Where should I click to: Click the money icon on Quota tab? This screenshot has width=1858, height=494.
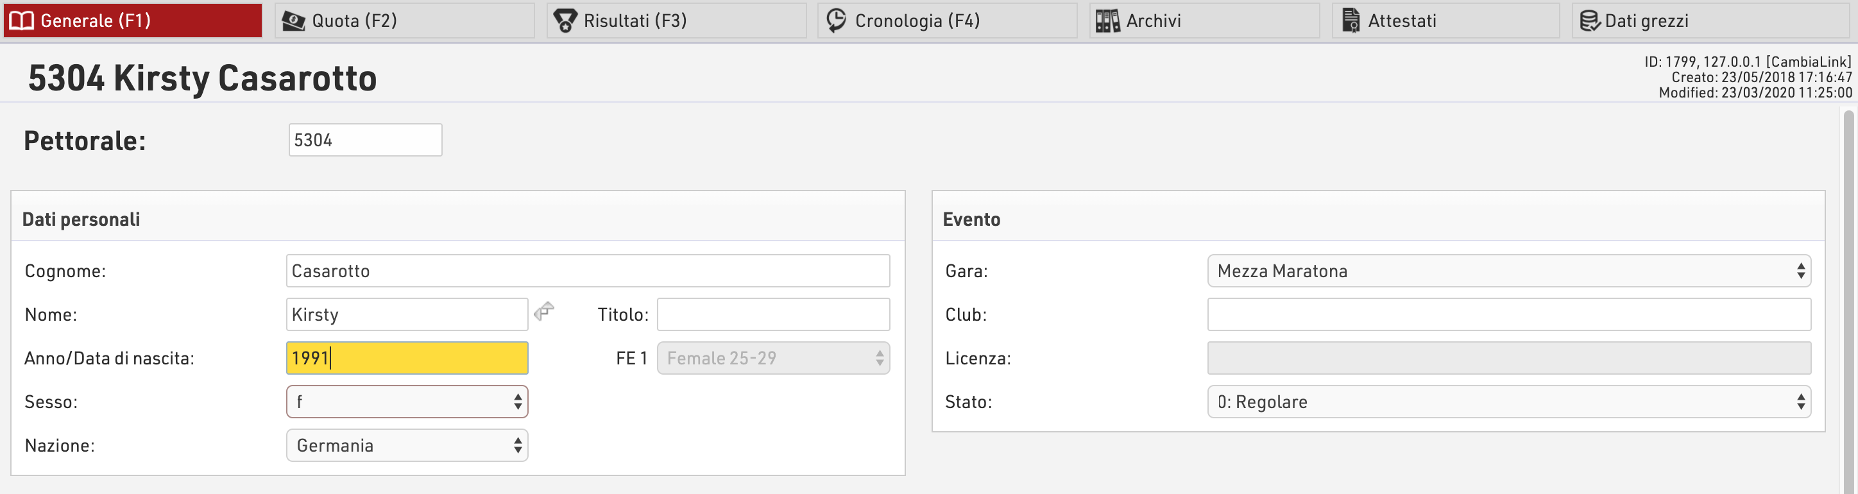[x=294, y=20]
